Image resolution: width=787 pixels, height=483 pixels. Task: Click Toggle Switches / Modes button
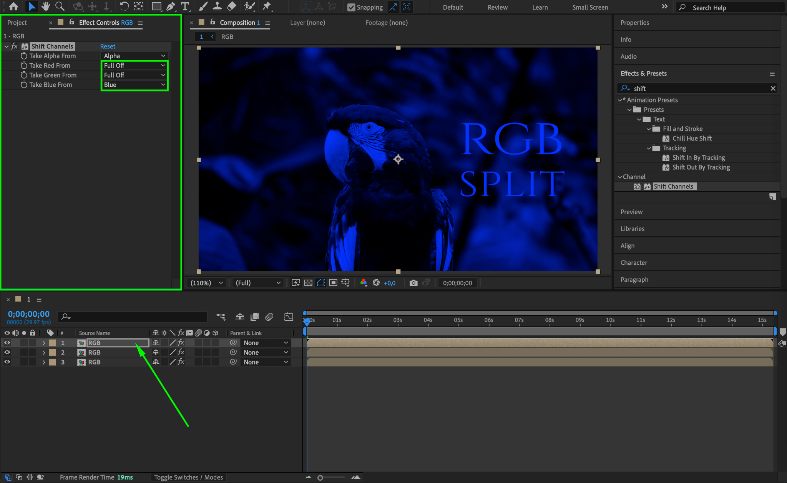coord(188,477)
